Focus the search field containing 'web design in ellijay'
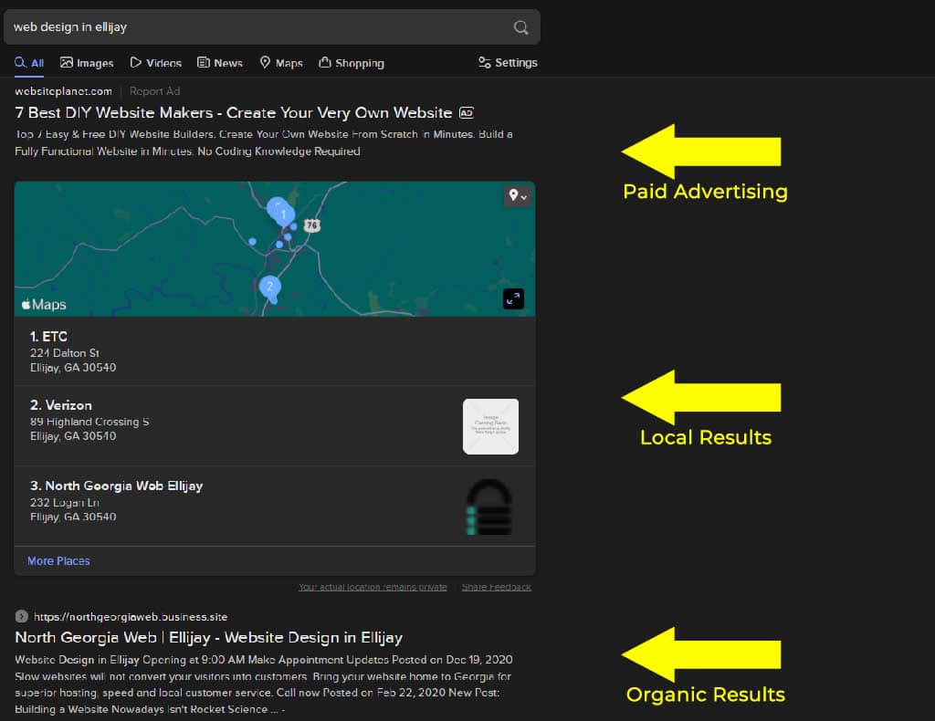The image size is (935, 721). pos(272,26)
